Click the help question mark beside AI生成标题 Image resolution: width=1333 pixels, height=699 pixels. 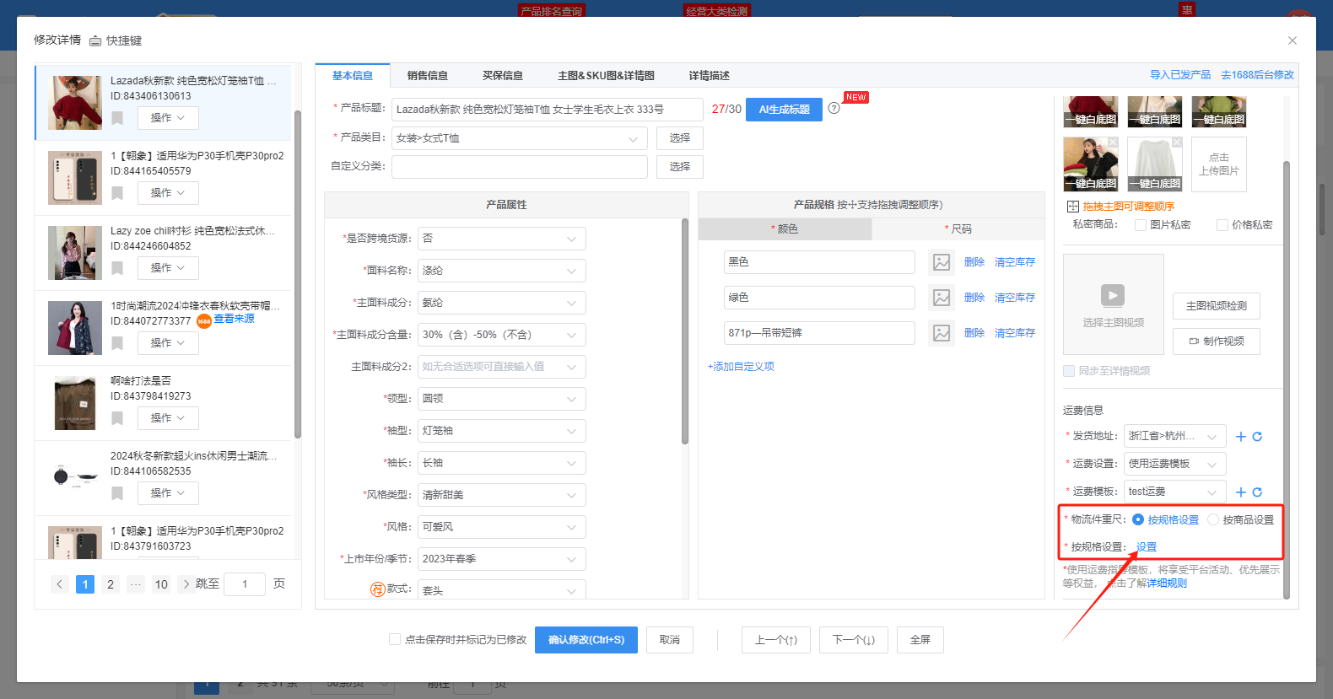pyautogui.click(x=834, y=108)
